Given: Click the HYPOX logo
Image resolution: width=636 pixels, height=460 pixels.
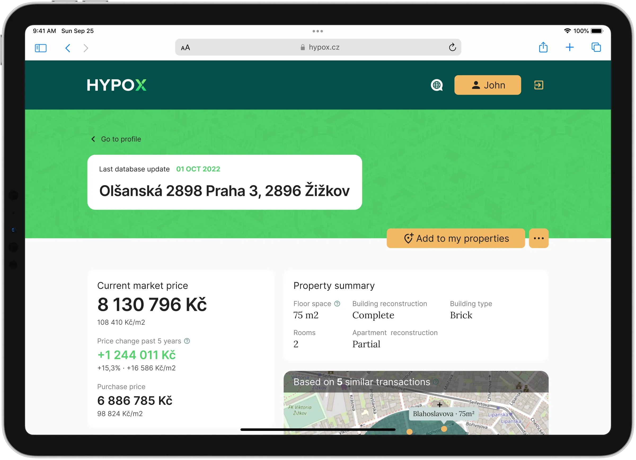Looking at the screenshot, I should click(x=117, y=85).
